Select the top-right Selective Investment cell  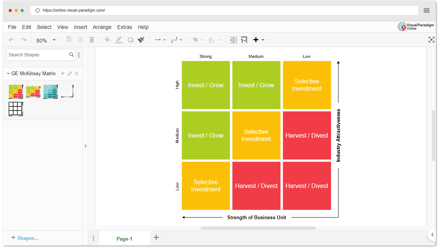[307, 85]
